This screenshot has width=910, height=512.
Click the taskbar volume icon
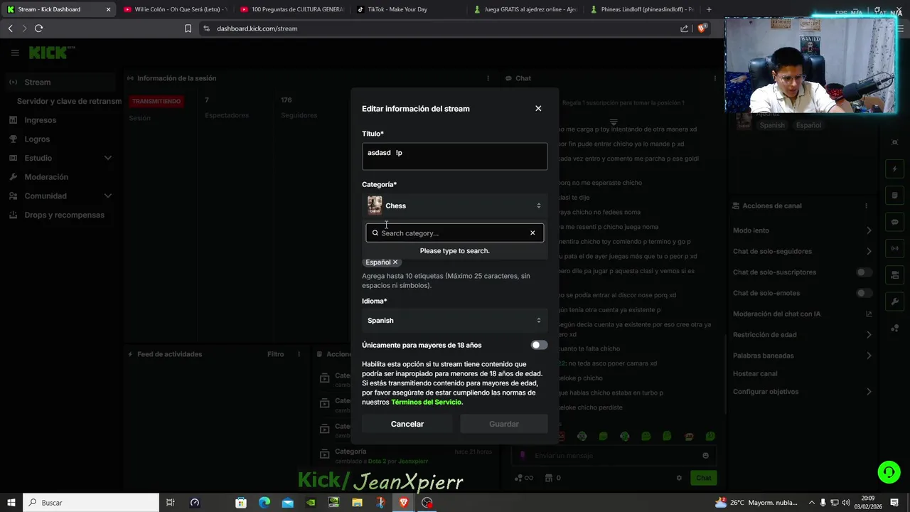click(846, 503)
